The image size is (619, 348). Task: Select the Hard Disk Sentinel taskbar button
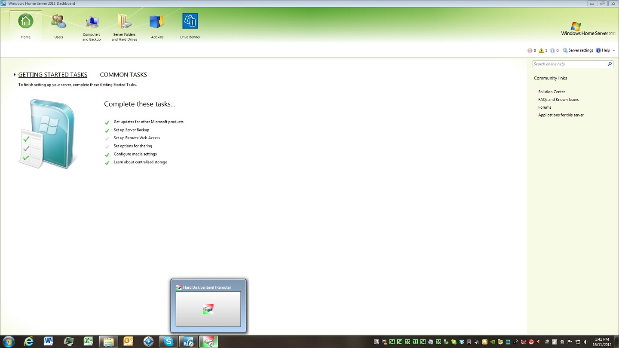pyautogui.click(x=208, y=342)
